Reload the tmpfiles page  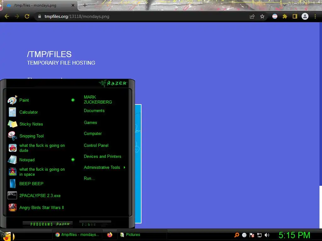(x=27, y=16)
